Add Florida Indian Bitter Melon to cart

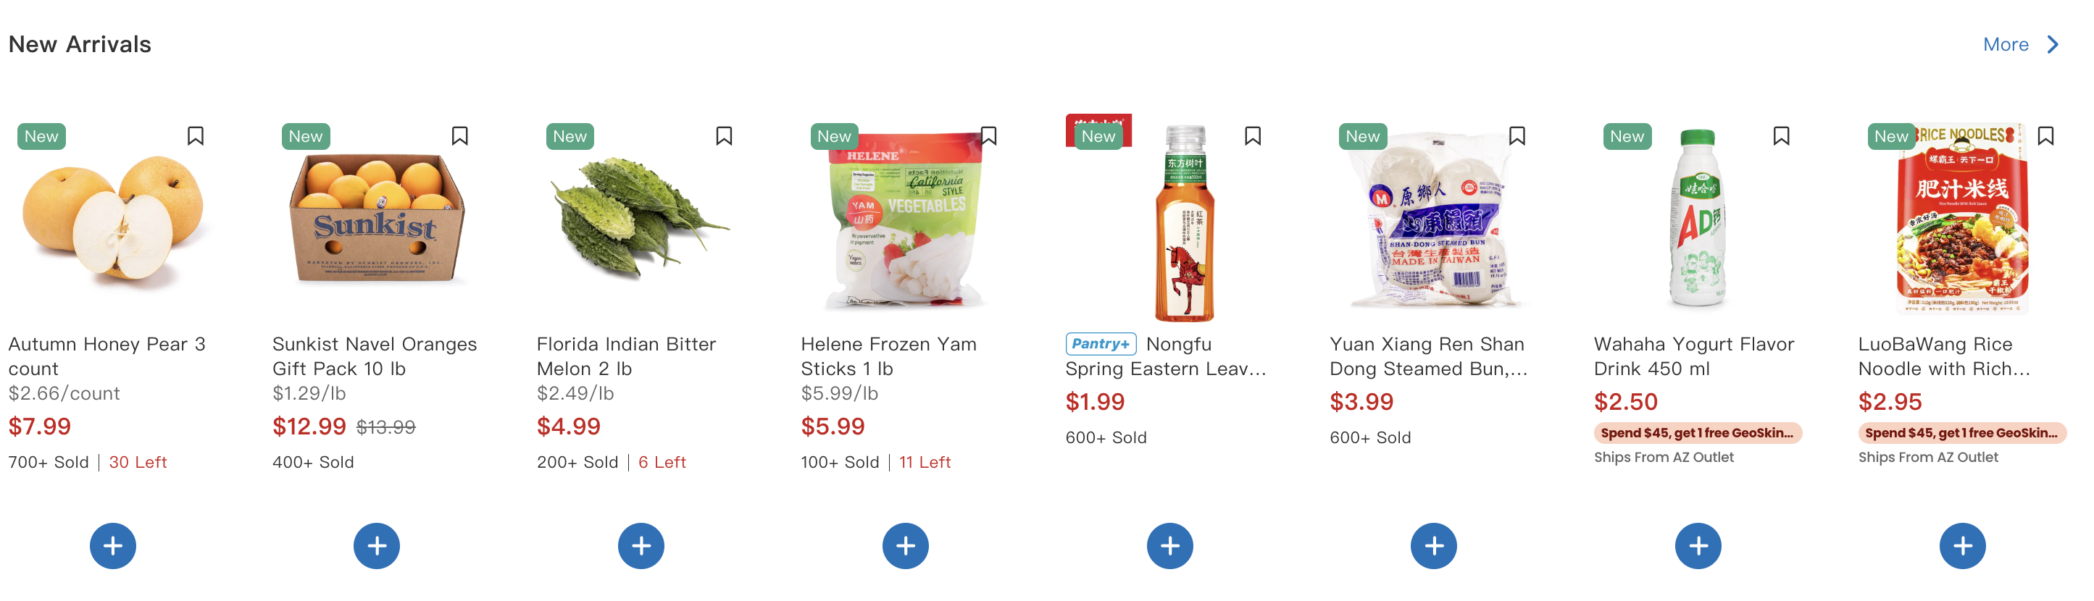[x=641, y=546]
